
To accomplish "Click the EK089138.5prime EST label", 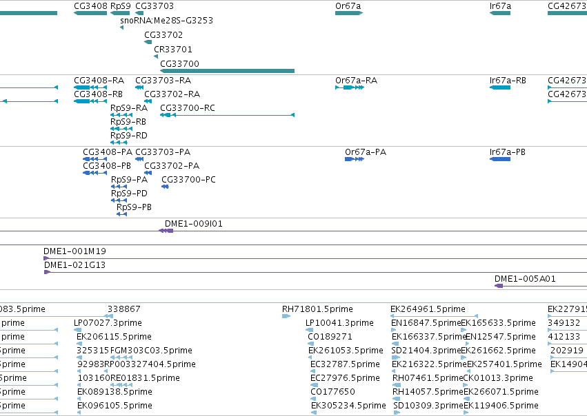I will coord(115,392).
